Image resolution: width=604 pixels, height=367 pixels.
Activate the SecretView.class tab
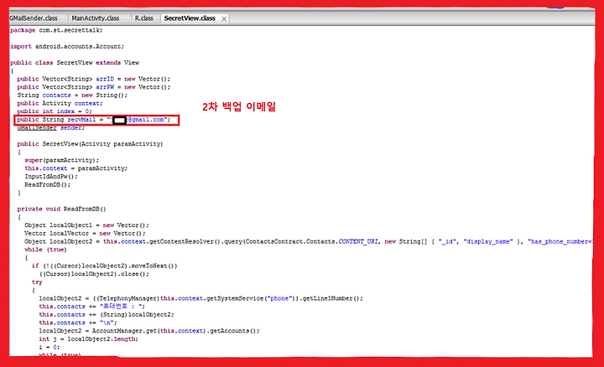(x=190, y=18)
